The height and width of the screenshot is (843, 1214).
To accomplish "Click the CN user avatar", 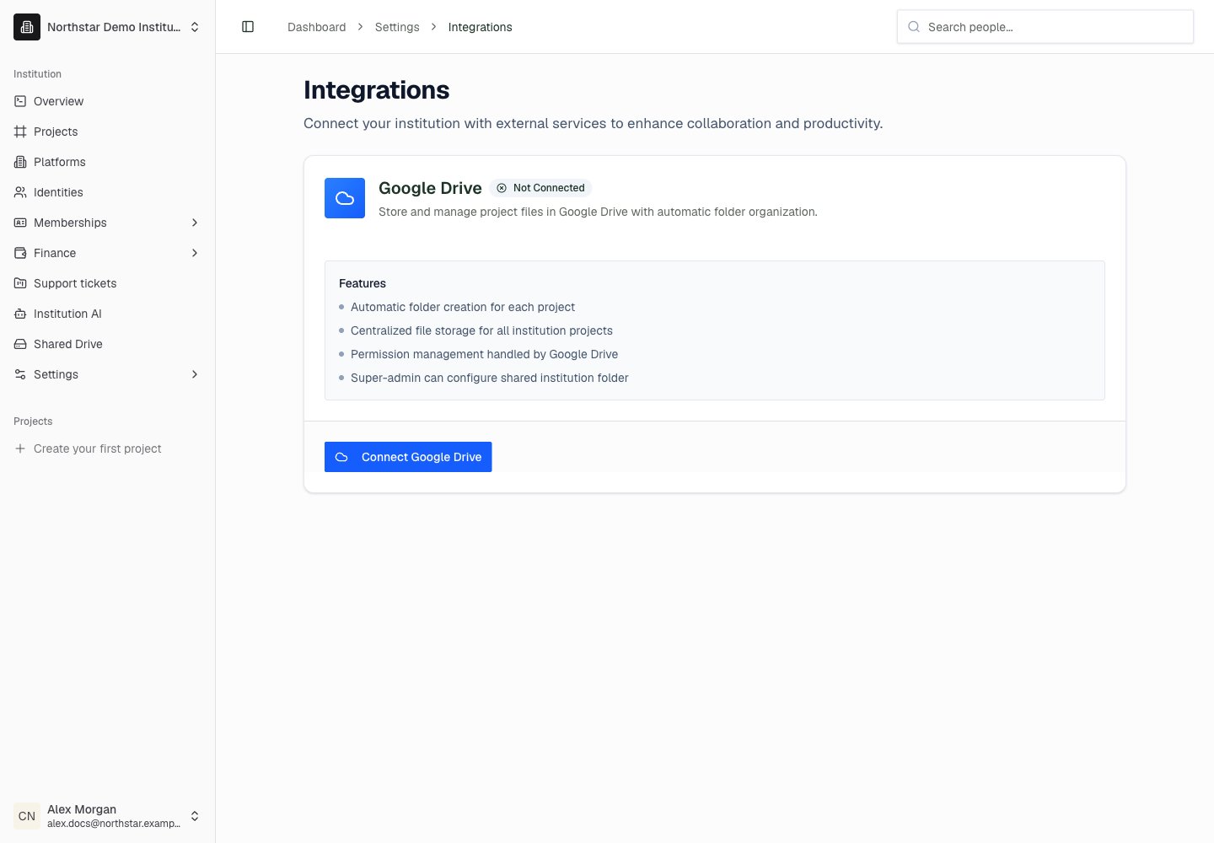I will pyautogui.click(x=27, y=816).
